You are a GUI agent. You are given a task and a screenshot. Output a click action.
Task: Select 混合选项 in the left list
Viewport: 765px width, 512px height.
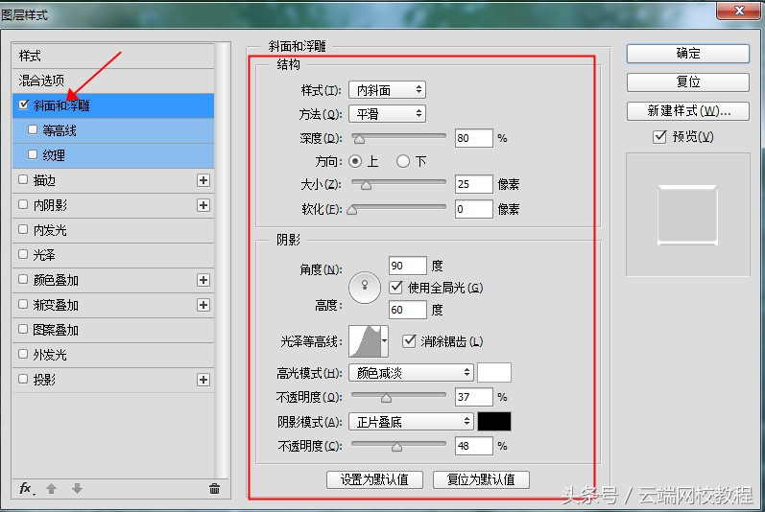(x=113, y=81)
